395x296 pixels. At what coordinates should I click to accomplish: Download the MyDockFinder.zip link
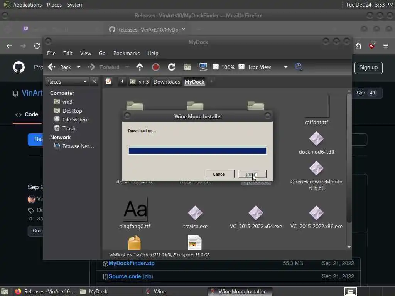pyautogui.click(x=132, y=263)
